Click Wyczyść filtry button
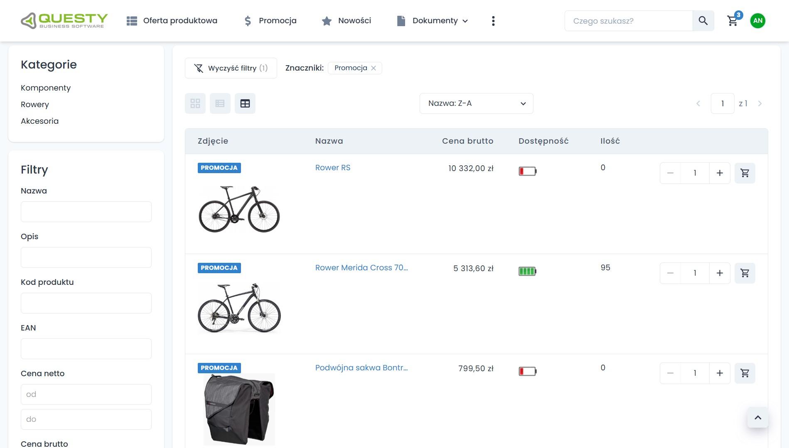The width and height of the screenshot is (789, 448). (x=231, y=68)
